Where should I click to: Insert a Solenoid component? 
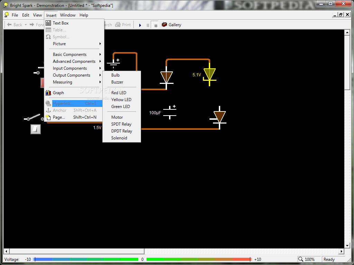pos(122,138)
